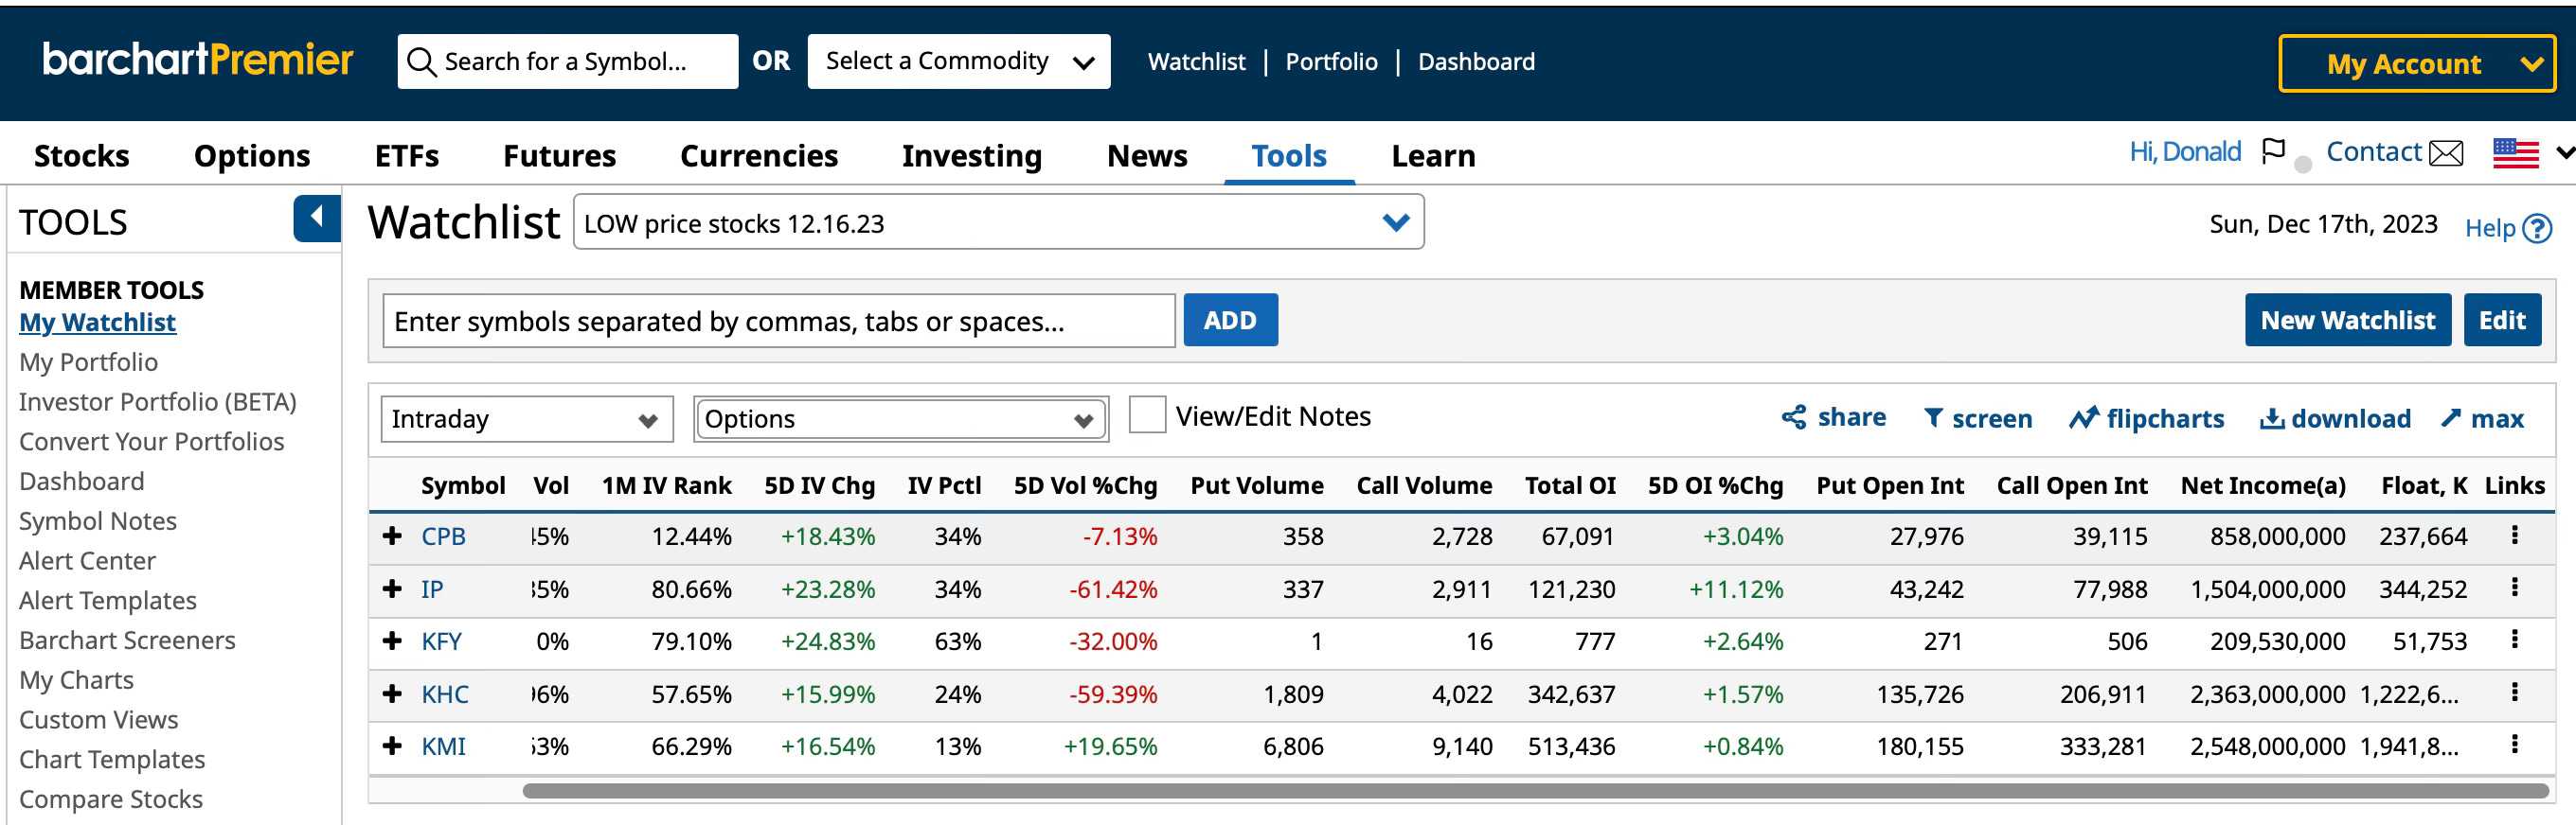
Task: Launch flipcharts view
Action: 2146,418
